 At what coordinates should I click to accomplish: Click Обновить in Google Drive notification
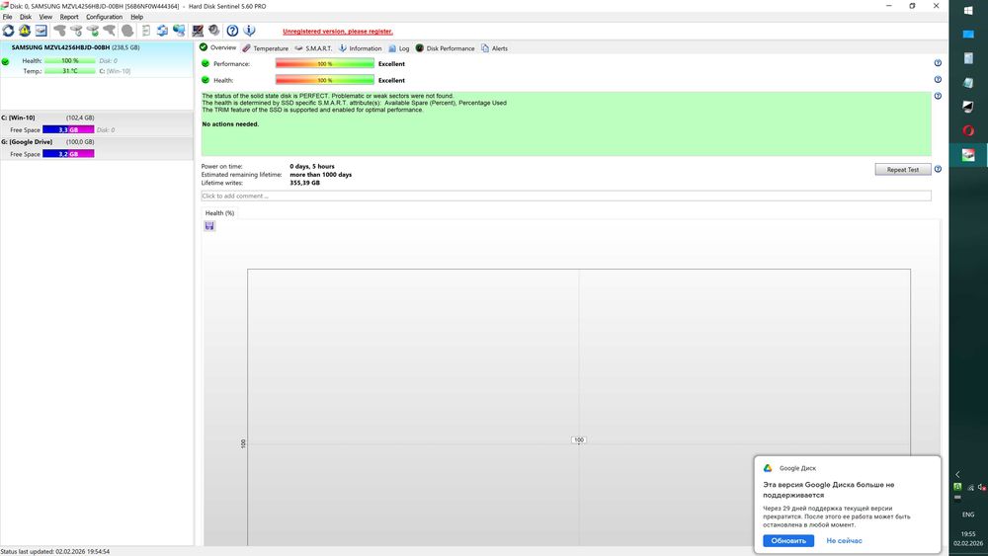pos(788,540)
